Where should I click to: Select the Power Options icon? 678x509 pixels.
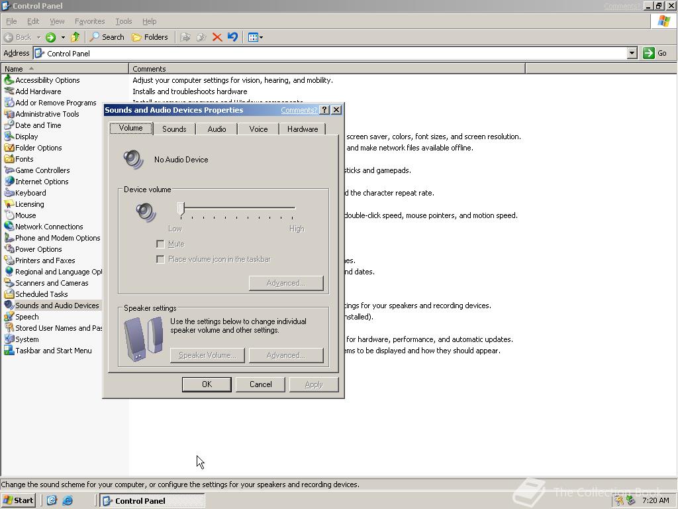click(9, 249)
